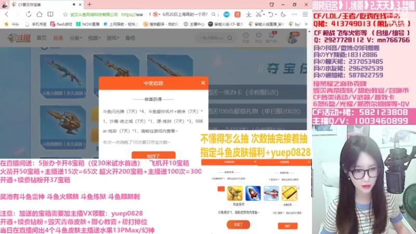416x234 pixels.
Task: Click the browser search text field
Action: 185,15
